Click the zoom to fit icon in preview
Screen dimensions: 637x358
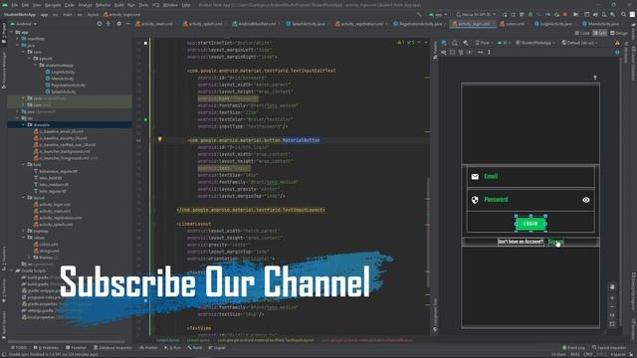612,324
